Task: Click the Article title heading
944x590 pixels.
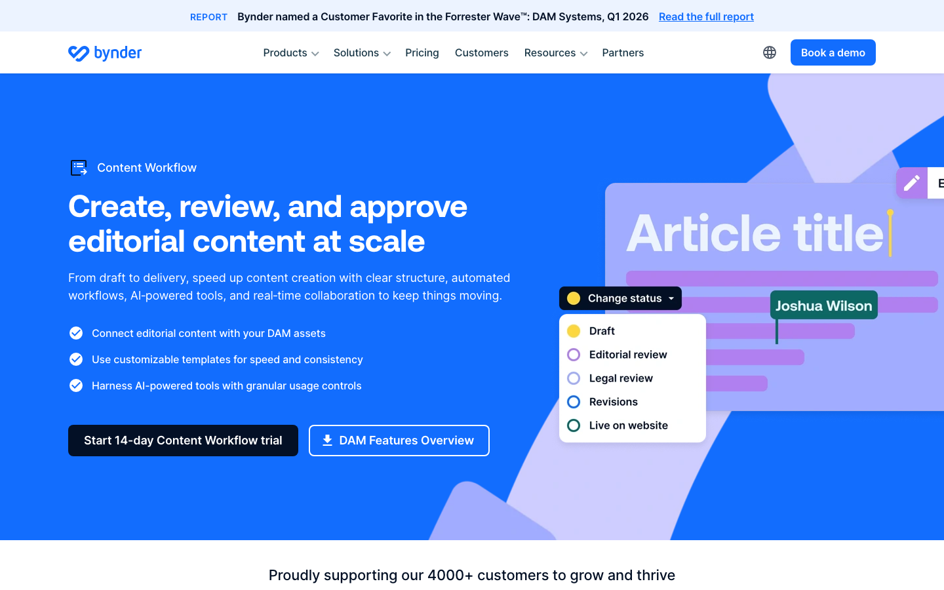Action: [755, 233]
